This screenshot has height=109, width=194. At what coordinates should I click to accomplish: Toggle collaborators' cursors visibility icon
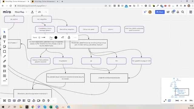point(145,12)
